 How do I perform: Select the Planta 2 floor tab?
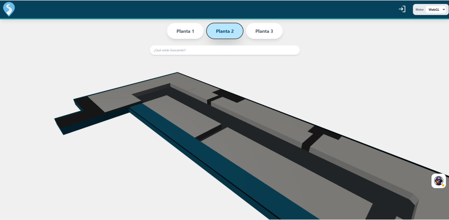coord(225,31)
